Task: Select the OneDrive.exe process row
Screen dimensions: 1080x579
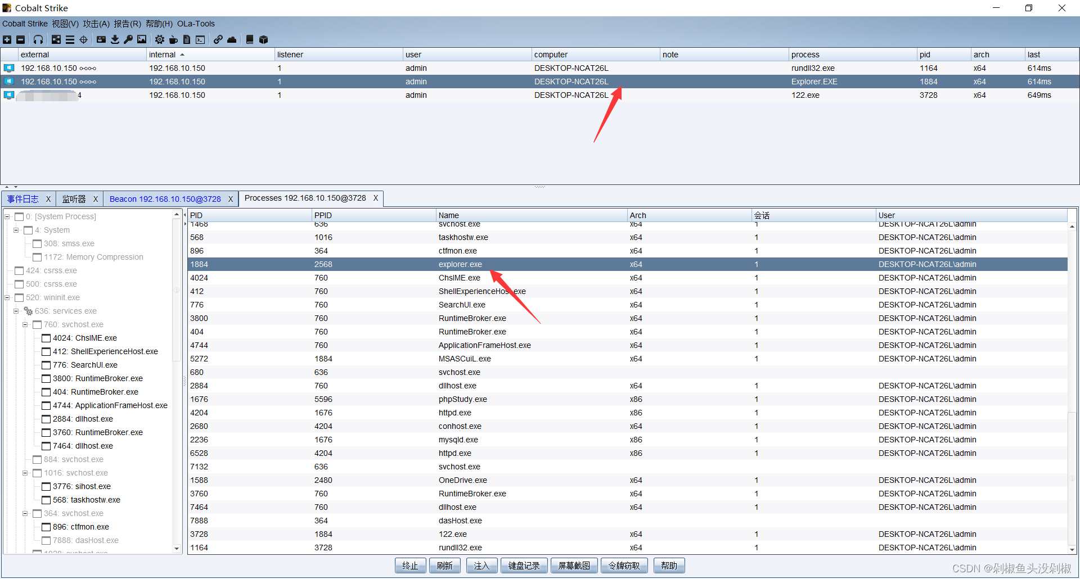Action: [627, 480]
